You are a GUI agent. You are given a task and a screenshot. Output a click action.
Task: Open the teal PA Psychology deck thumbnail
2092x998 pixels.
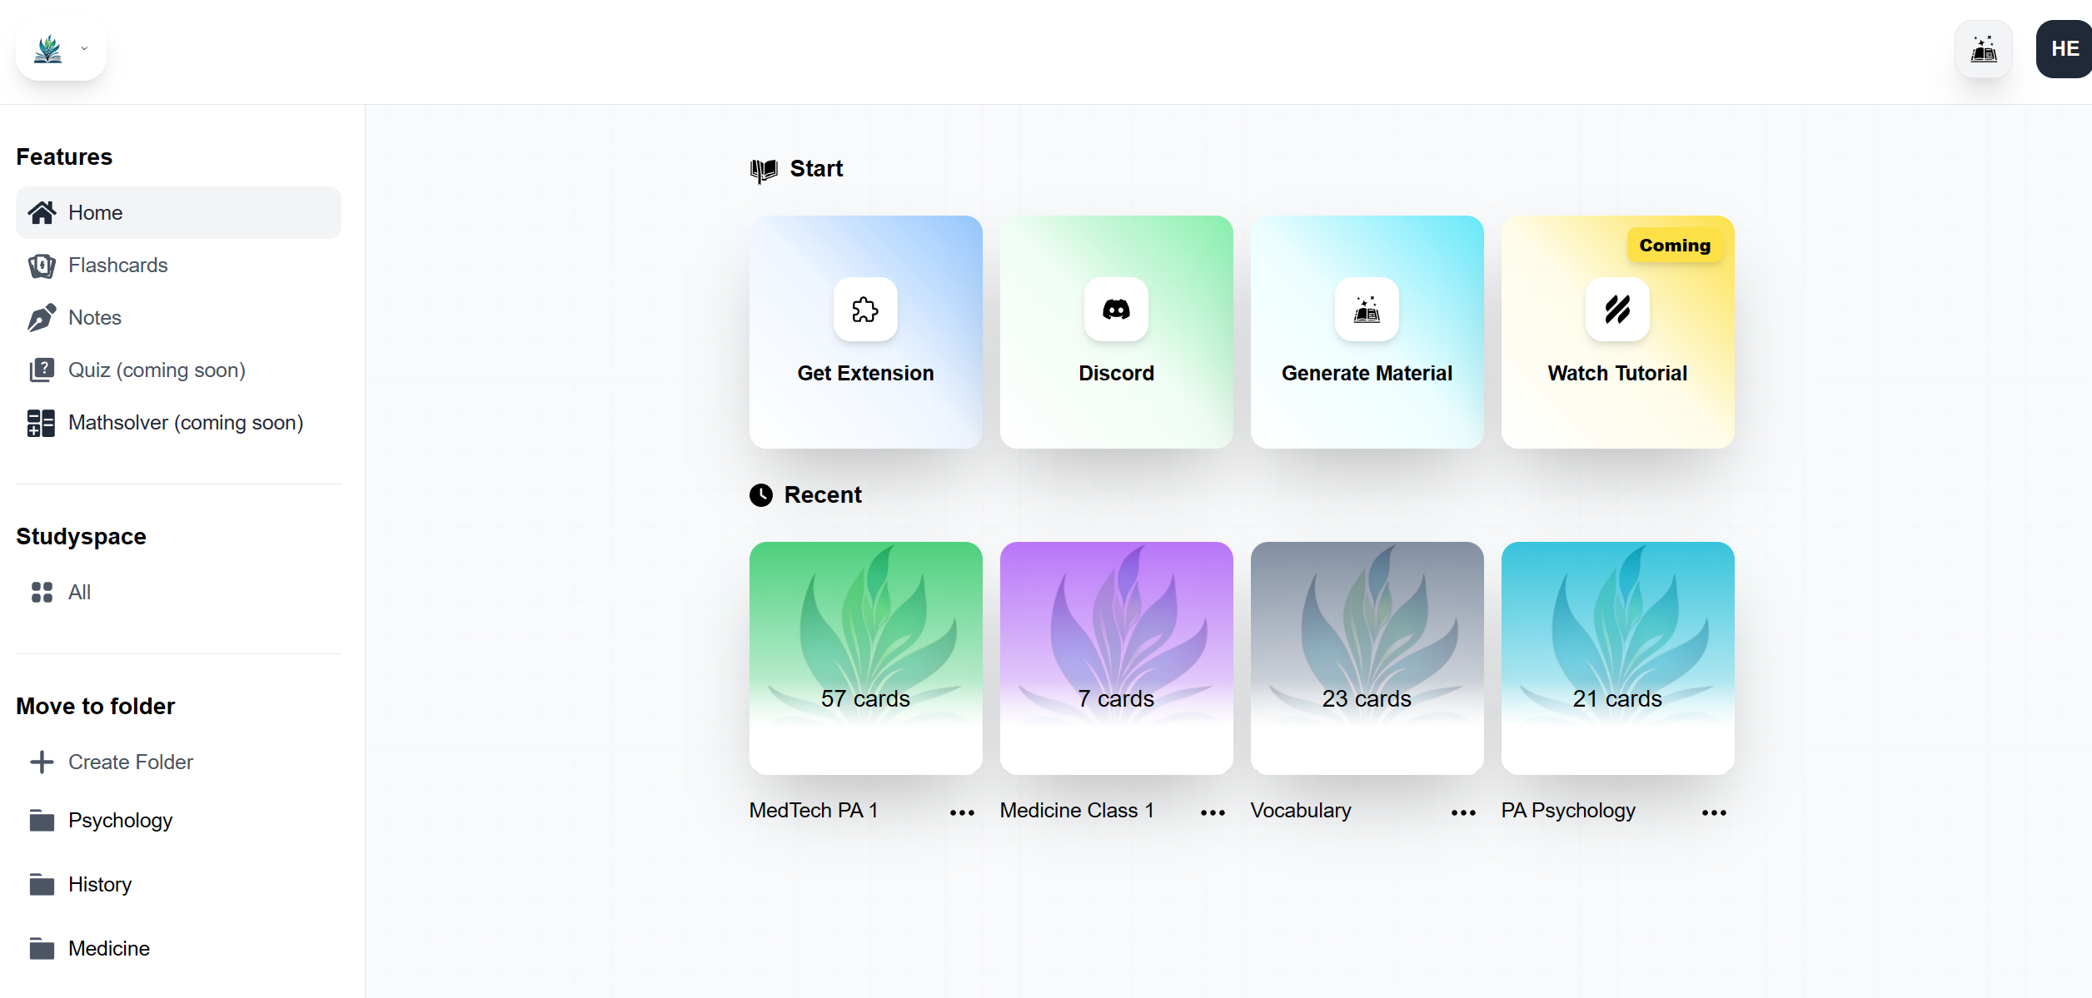(1617, 658)
